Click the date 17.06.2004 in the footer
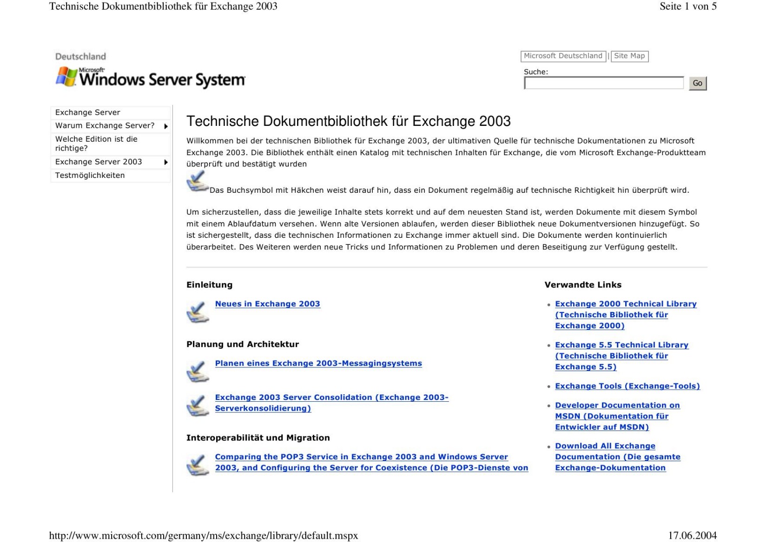 pyautogui.click(x=692, y=535)
